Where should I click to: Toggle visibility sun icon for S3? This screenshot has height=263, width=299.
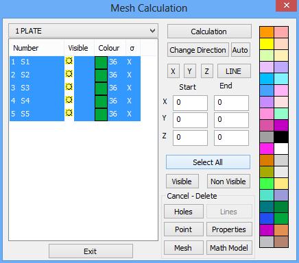pos(69,87)
